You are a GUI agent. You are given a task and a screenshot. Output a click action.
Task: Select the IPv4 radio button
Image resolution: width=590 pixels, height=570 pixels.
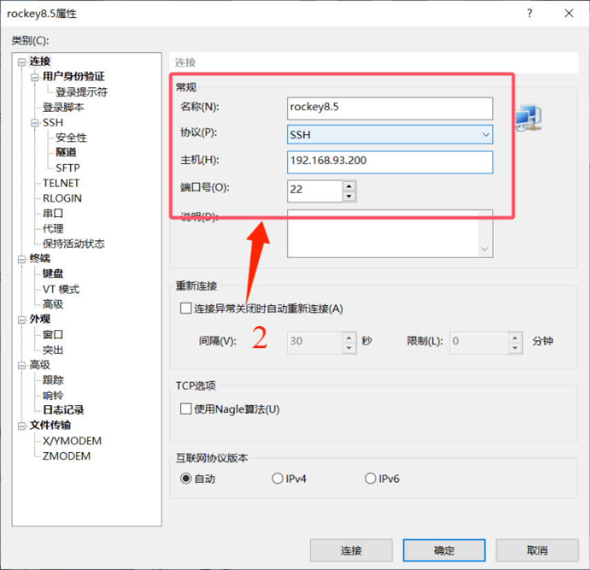pyautogui.click(x=277, y=478)
